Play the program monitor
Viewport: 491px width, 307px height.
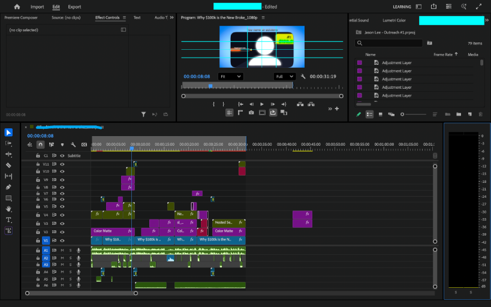pyautogui.click(x=262, y=104)
